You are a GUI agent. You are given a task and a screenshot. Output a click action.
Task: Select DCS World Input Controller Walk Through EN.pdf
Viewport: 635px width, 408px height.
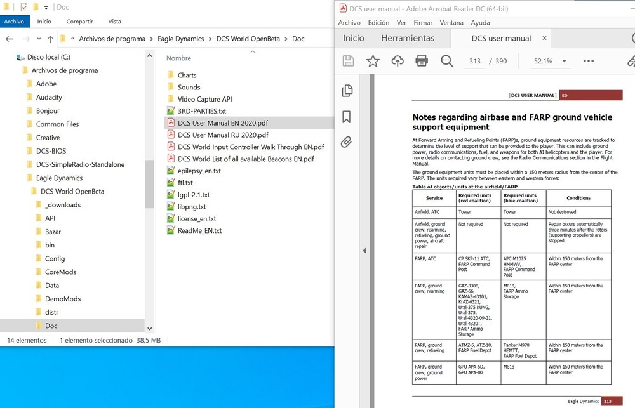tap(251, 147)
